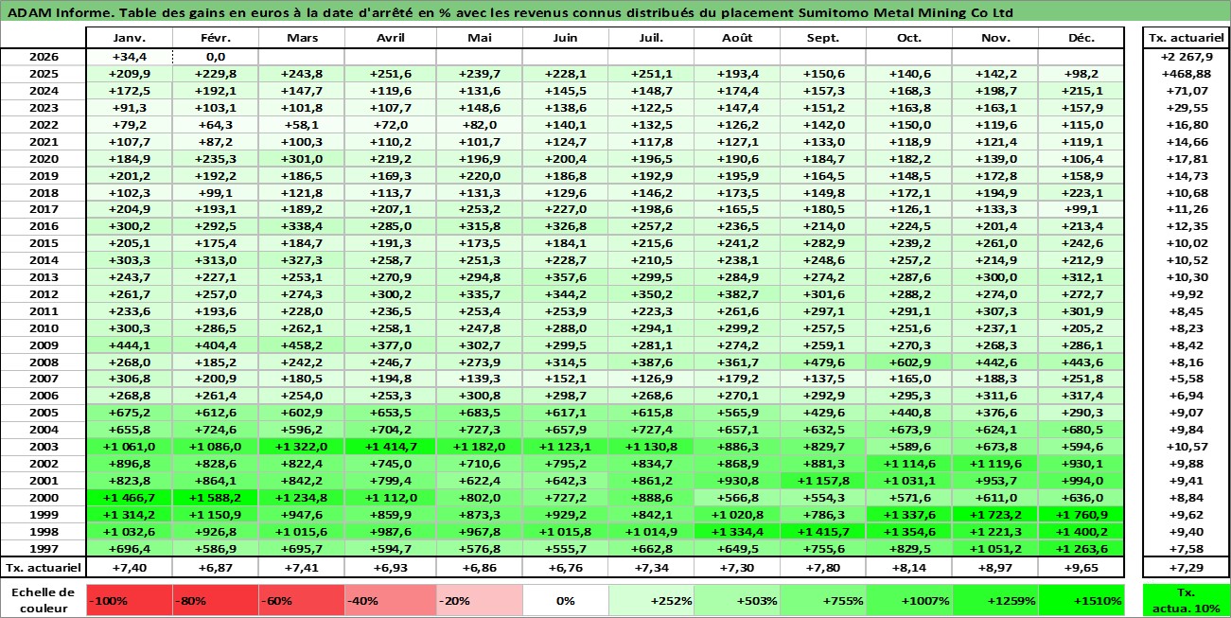Click the +252% light green swatch
Viewport: 1231px width, 618px height.
[651, 600]
